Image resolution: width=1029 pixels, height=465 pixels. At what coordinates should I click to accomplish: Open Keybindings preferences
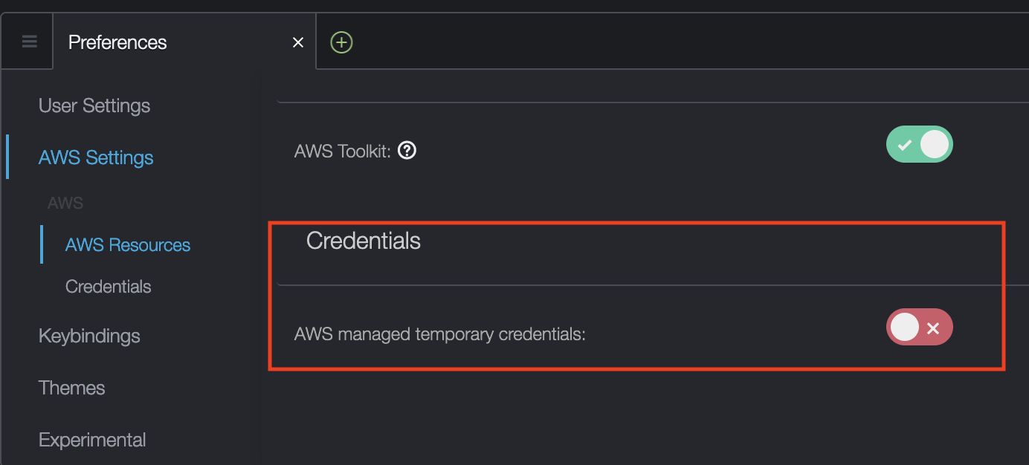(x=89, y=336)
